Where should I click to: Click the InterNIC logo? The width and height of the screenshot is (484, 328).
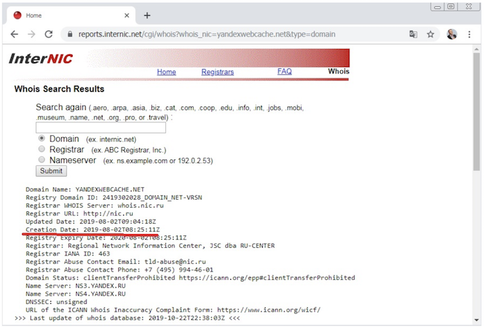click(41, 59)
